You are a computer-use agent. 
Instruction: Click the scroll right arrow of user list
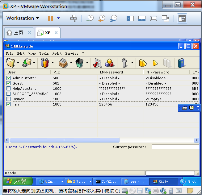196,140
